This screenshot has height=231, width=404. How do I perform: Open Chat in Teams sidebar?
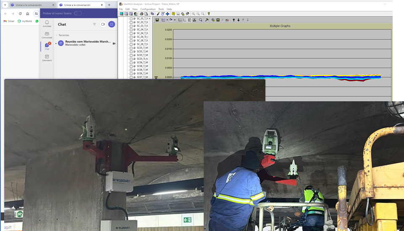tap(47, 46)
